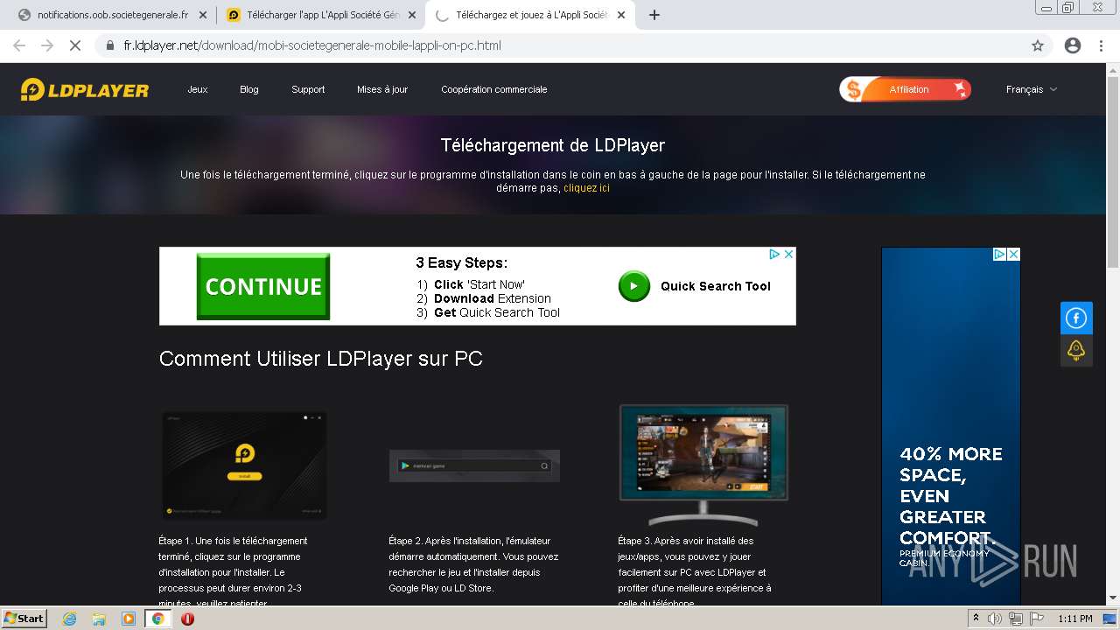This screenshot has height=630, width=1120.
Task: Switch to Télécharger l'app tab
Action: (x=319, y=15)
